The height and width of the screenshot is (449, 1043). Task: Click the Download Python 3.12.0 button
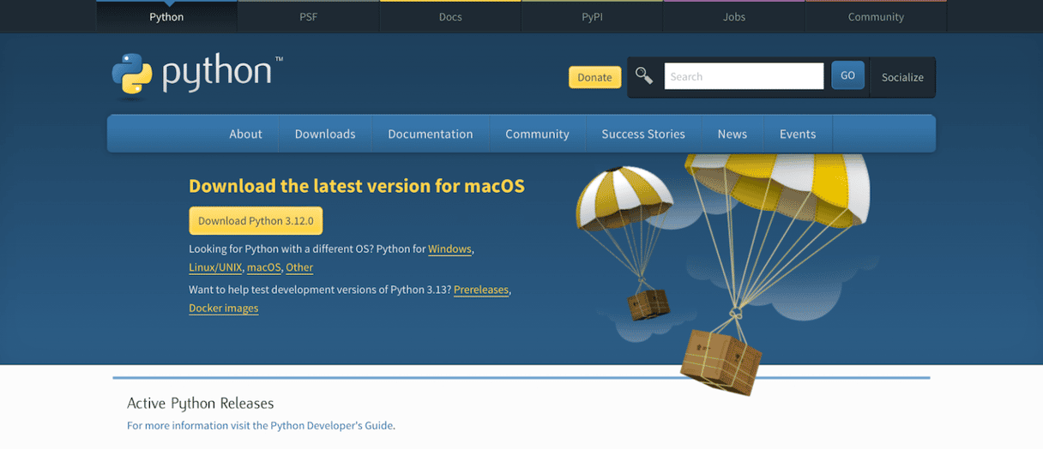[256, 221]
